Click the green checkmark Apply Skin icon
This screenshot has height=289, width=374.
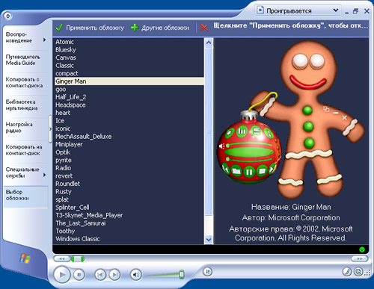coord(59,28)
